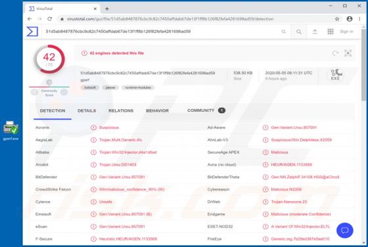Viewport: 368px width, 247px height.
Task: Select the gperf.exe desktop icon
Action: [11, 131]
